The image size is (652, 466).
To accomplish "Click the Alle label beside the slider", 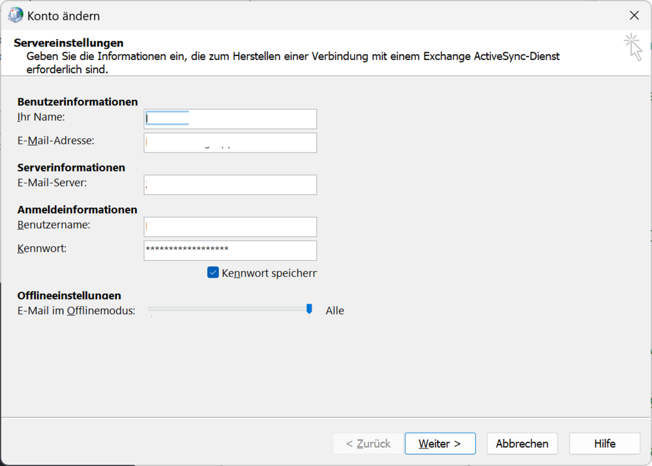I will (x=334, y=310).
